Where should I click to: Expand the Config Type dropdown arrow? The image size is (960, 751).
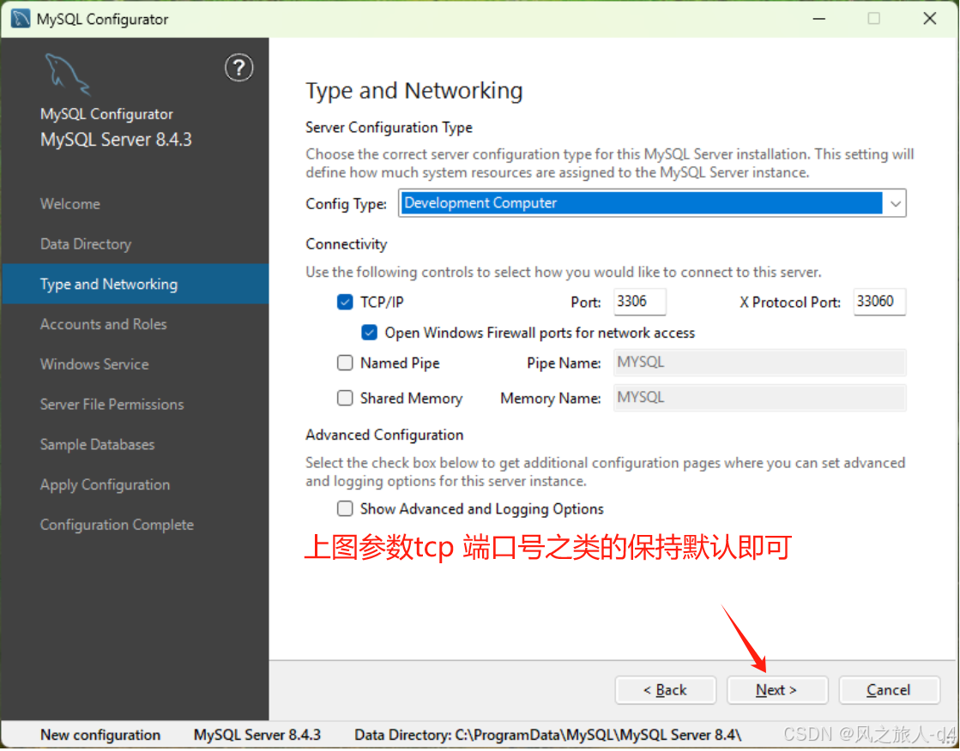point(895,204)
